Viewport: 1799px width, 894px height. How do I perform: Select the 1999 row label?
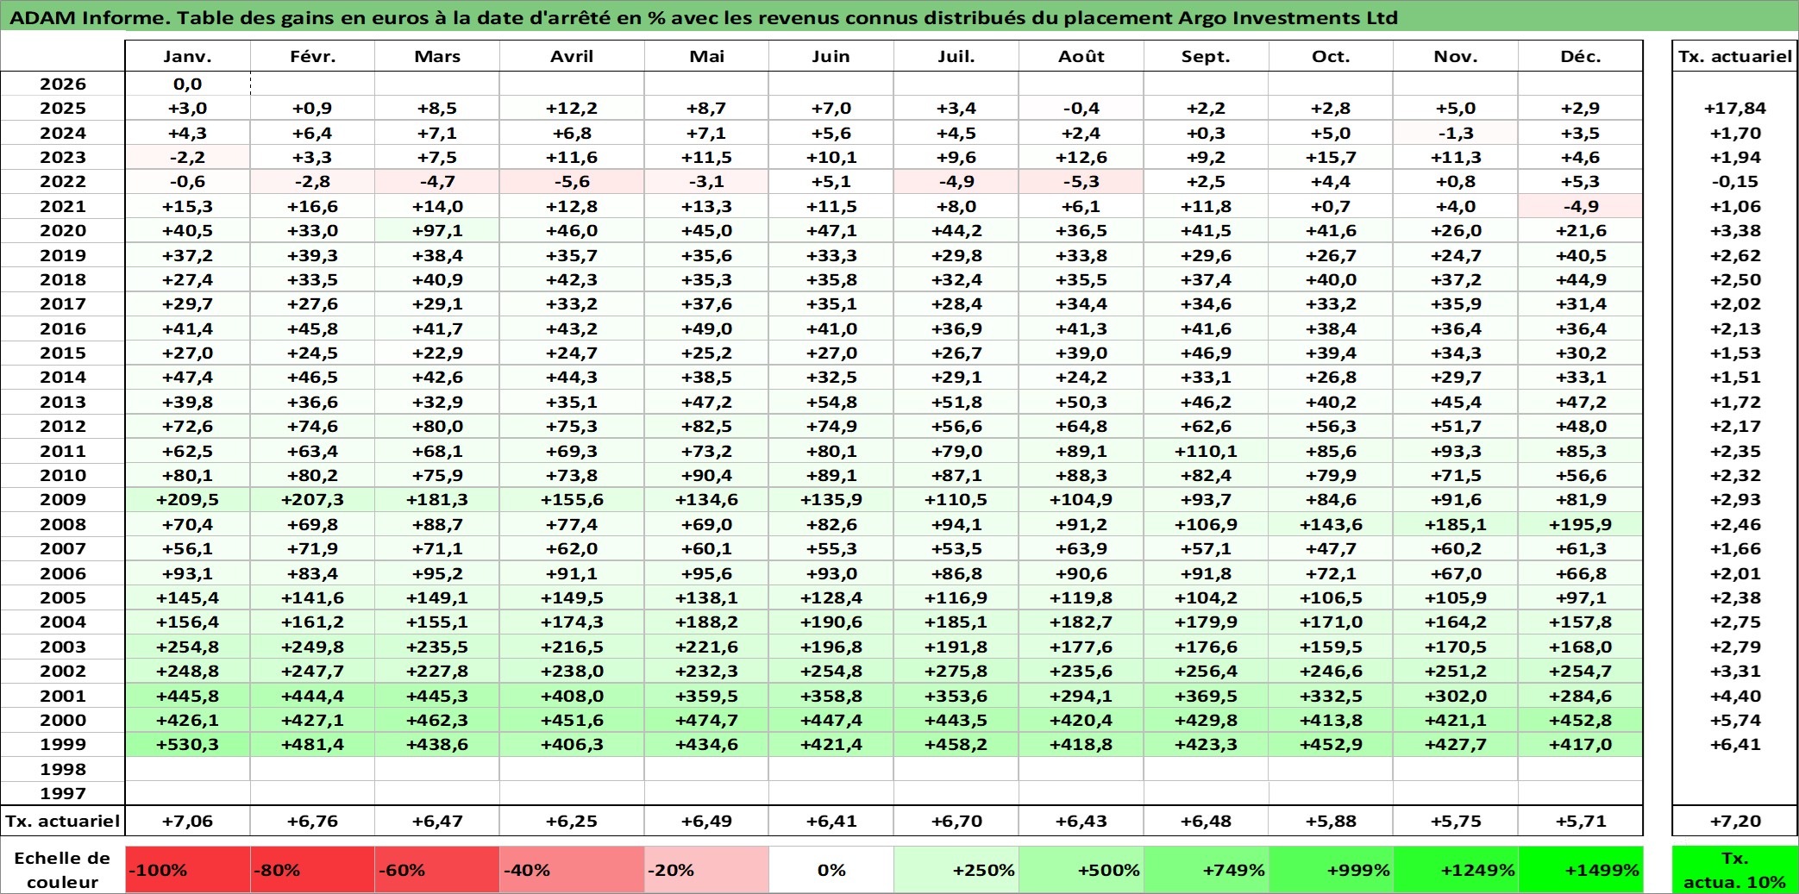click(x=63, y=744)
